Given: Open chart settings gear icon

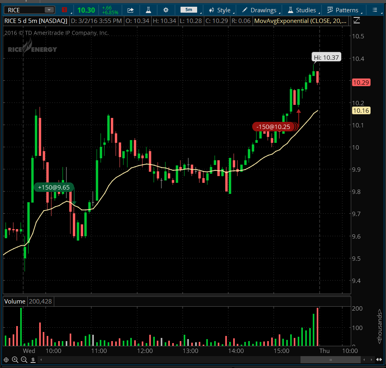Looking at the screenshot, I should click(166, 10).
